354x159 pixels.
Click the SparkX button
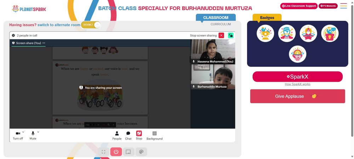(298, 77)
